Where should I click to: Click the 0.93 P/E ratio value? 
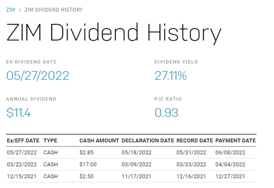[166, 113]
